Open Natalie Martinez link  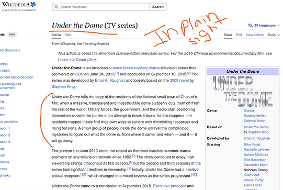(256, 154)
